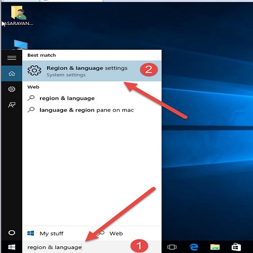
Task: Click the gear icon beside Region & language
Action: click(x=34, y=70)
